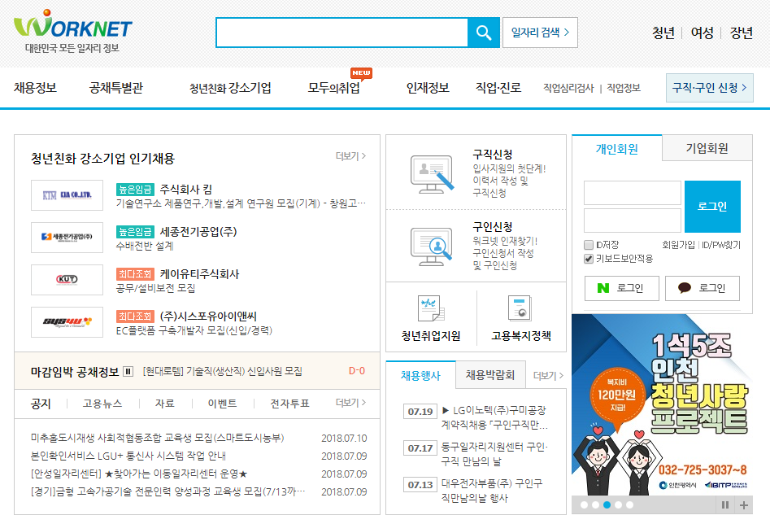Open the KUT company logo
Screen dimensions: 770x524
coord(67,280)
